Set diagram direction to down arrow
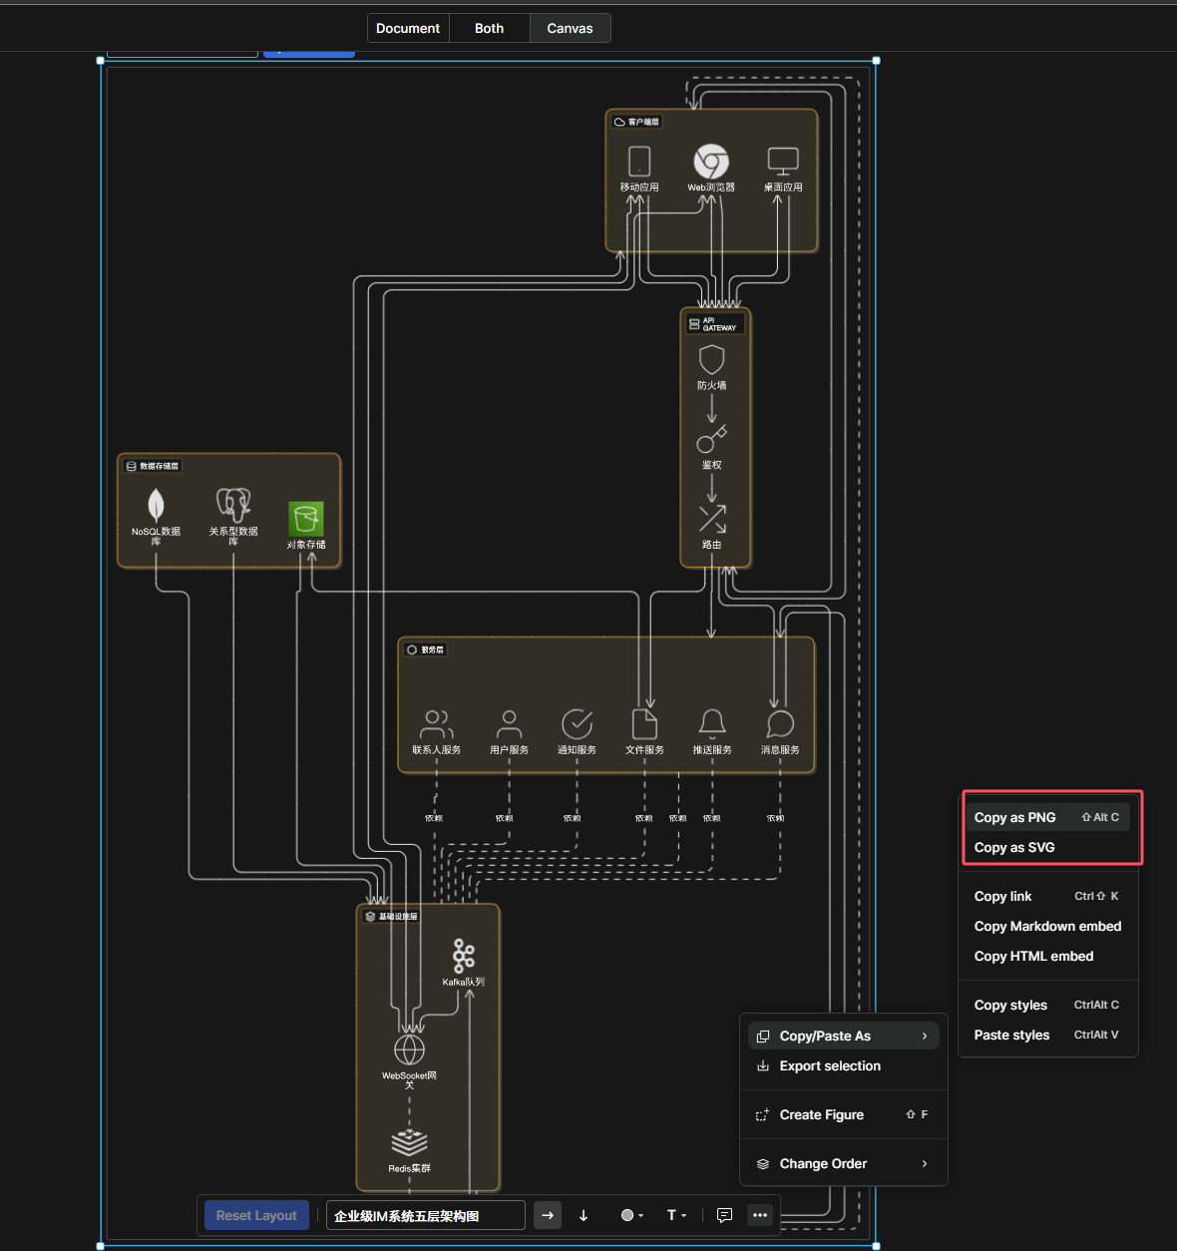This screenshot has height=1251, width=1177. pos(584,1215)
